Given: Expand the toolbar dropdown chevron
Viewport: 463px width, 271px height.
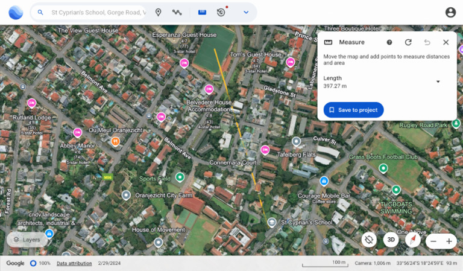Looking at the screenshot, I should tap(246, 13).
